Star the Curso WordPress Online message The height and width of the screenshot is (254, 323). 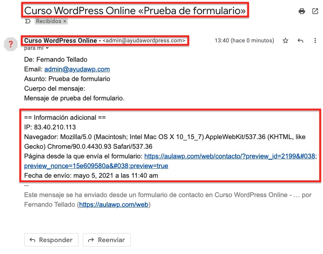pos(285,41)
